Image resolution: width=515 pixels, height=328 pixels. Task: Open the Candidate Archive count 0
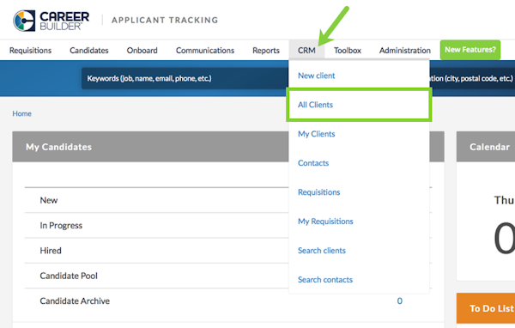(x=399, y=301)
